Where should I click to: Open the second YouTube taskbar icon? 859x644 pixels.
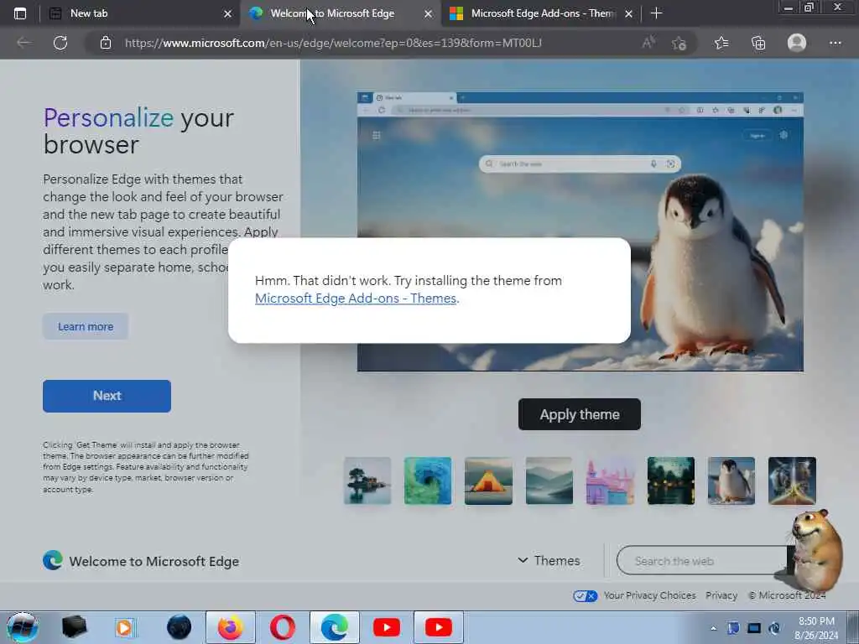pos(439,627)
